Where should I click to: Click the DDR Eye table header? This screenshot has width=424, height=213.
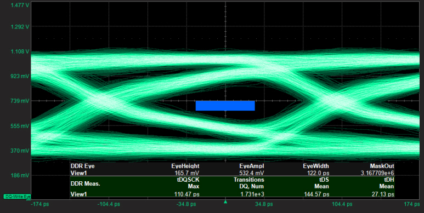click(x=82, y=166)
